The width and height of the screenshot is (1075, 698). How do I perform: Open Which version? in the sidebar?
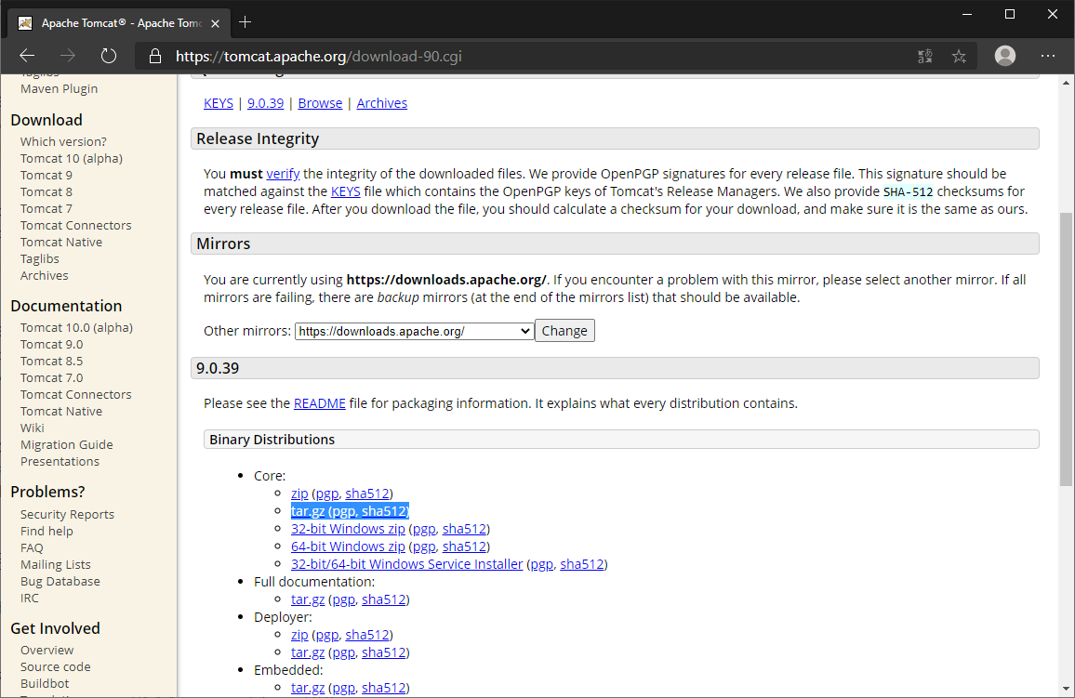pyautogui.click(x=63, y=142)
